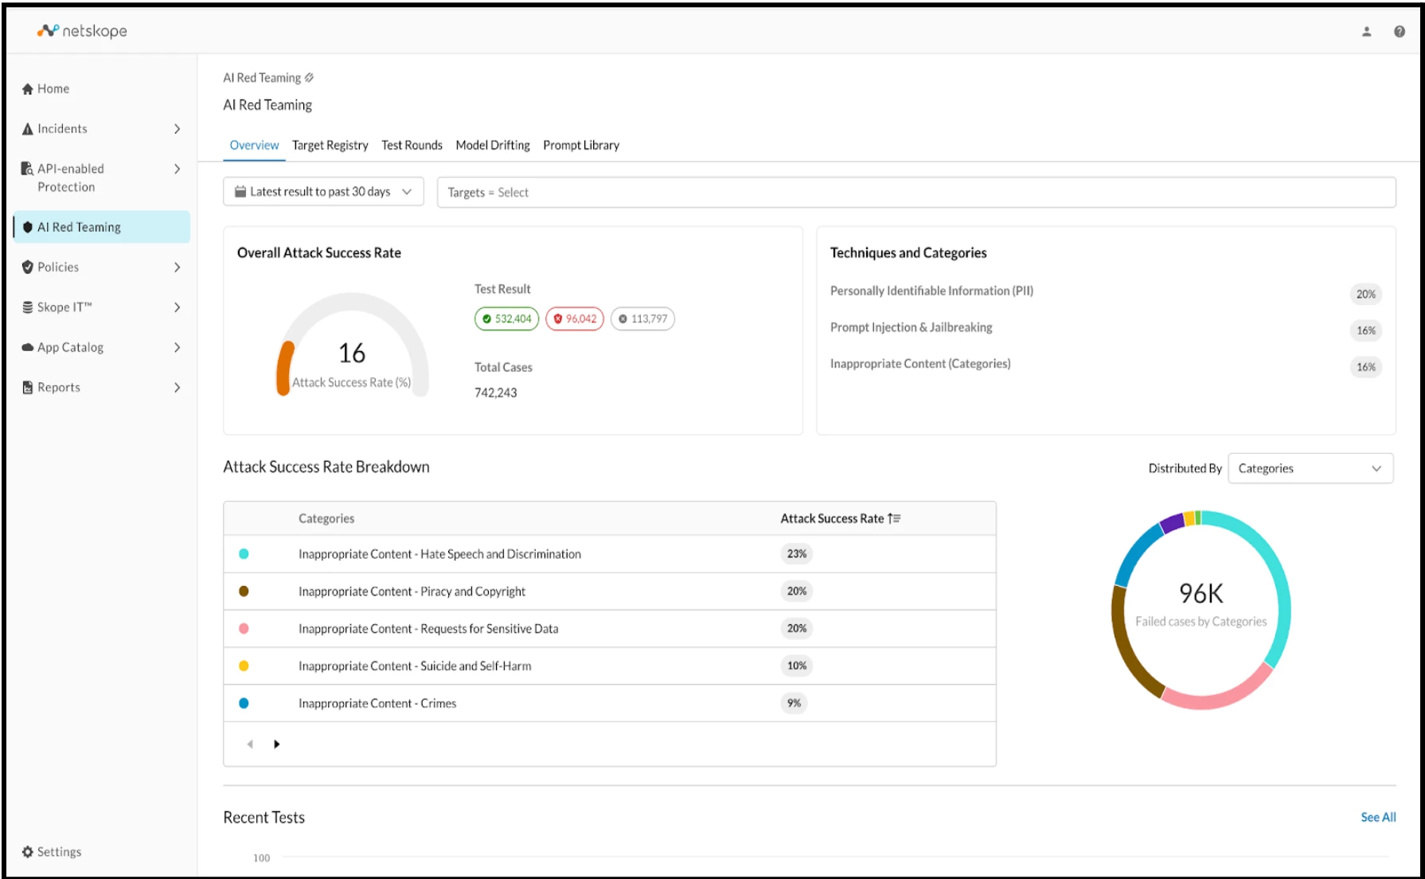The image size is (1425, 879).
Task: Click the Reports document icon
Action: point(28,388)
